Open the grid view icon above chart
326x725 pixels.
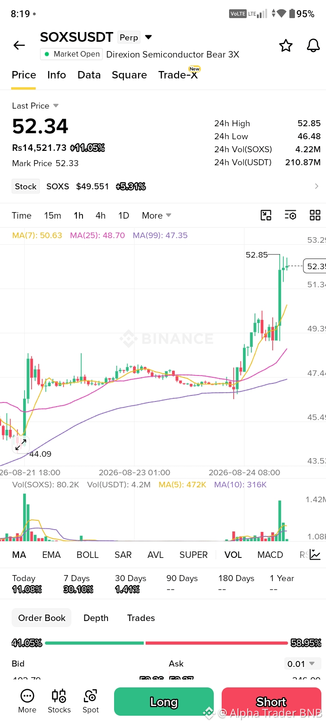coord(315,215)
